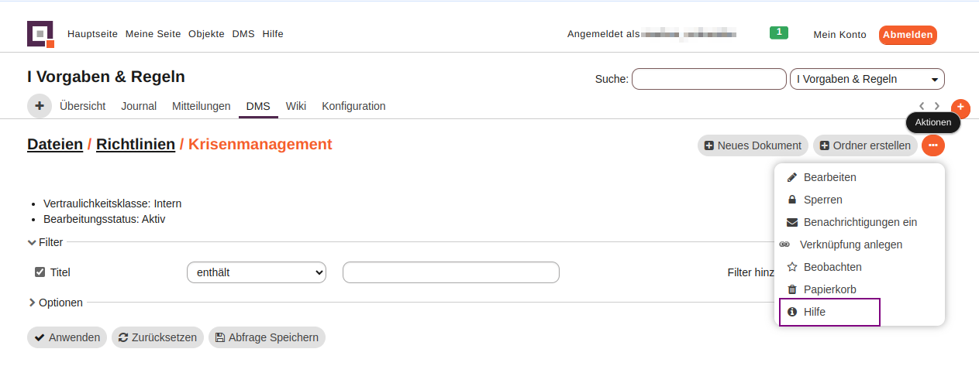Click the Neues Dokument button
This screenshot has width=979, height=366.
point(753,145)
